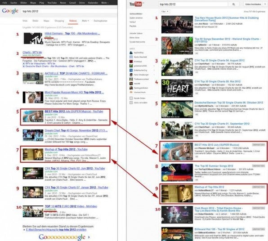This screenshot has height=241, width=268.
Task: Open 'CY4 Top 30 Single Charts 04. August' title
Action: (x=219, y=61)
